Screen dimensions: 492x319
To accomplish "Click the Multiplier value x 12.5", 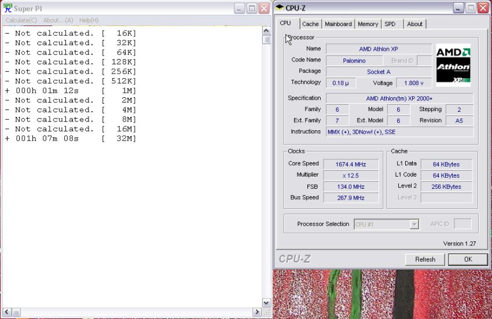I will click(351, 175).
